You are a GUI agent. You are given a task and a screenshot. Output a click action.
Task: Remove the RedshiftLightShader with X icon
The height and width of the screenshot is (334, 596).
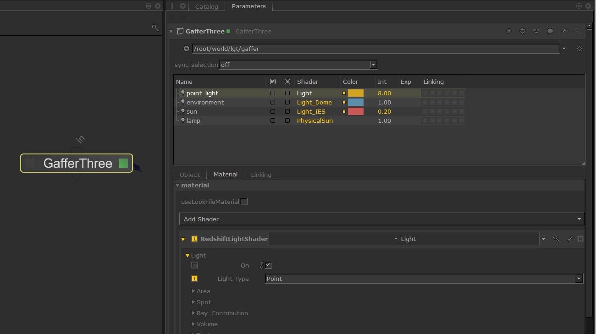click(580, 239)
